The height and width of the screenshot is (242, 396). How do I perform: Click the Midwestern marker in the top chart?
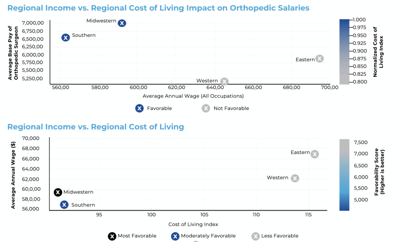(x=122, y=23)
